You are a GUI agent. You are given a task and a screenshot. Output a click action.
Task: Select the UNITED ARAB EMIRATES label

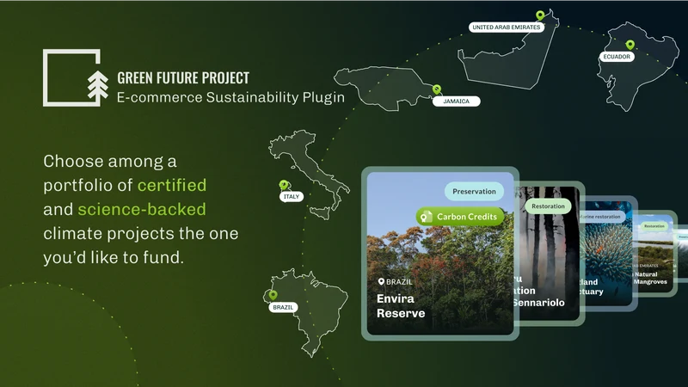coord(507,28)
